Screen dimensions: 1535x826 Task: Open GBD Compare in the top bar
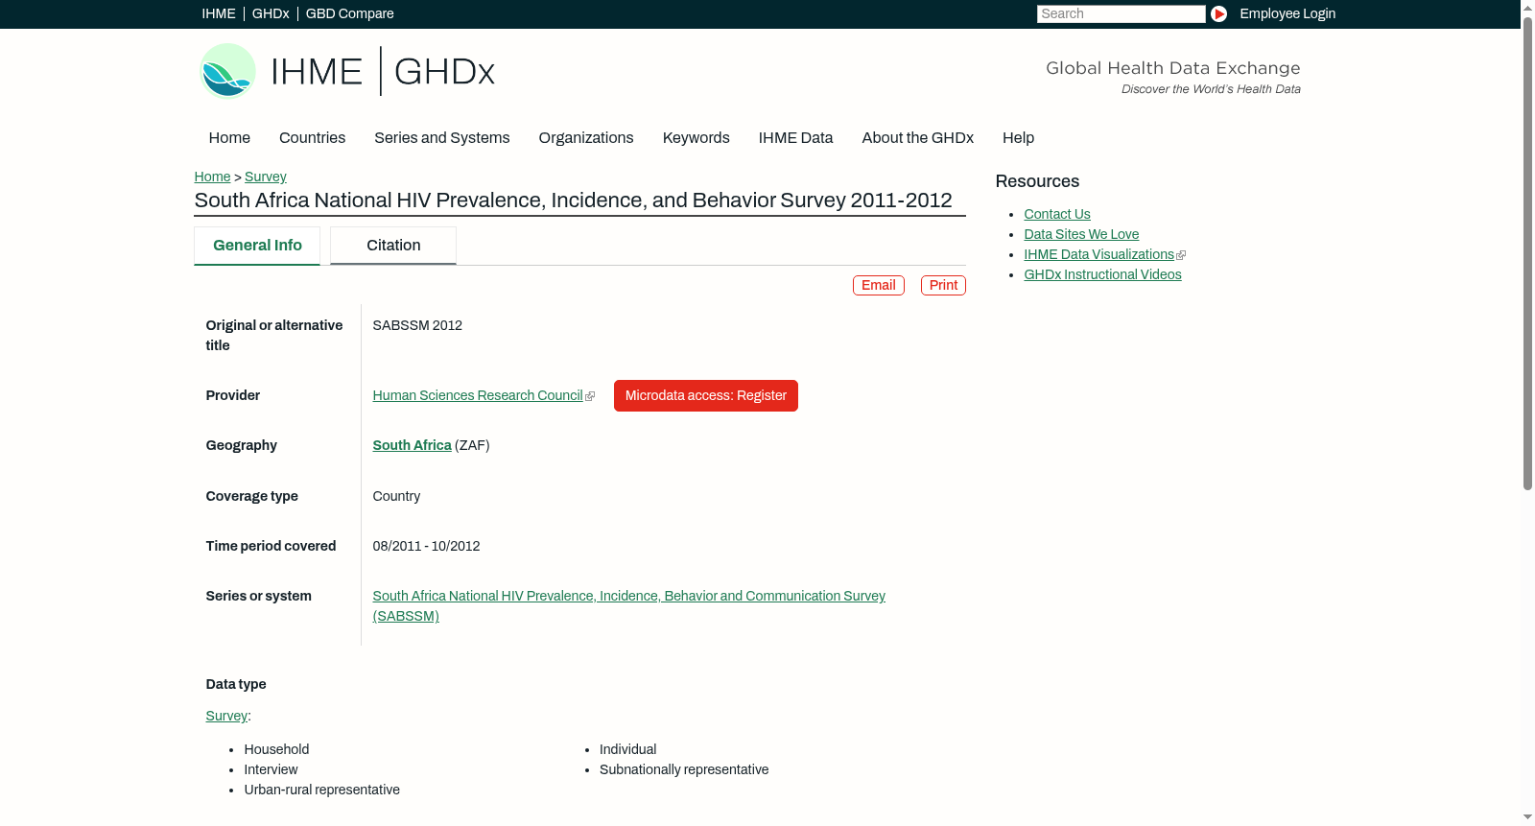click(350, 13)
